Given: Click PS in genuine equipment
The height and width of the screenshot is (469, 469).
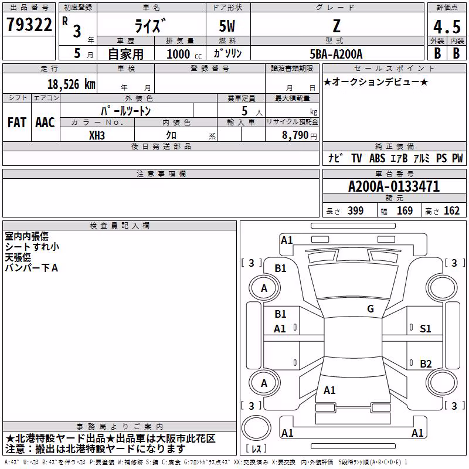Looking at the screenshot, I should pyautogui.click(x=441, y=158).
